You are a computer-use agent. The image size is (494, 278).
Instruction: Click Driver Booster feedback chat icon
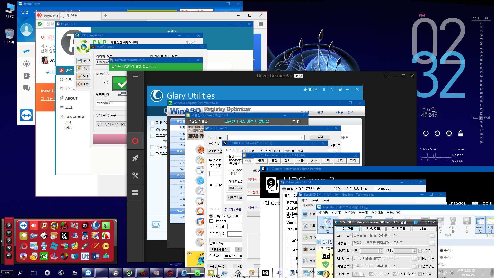(x=386, y=76)
